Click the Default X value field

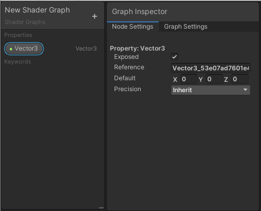189,79
